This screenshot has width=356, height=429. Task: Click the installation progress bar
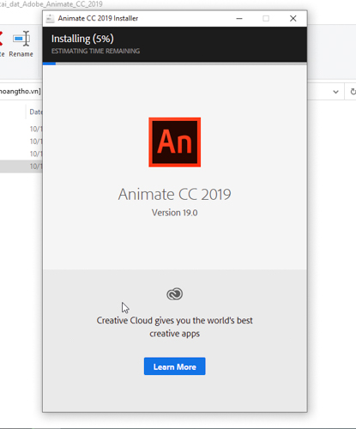(x=175, y=63)
